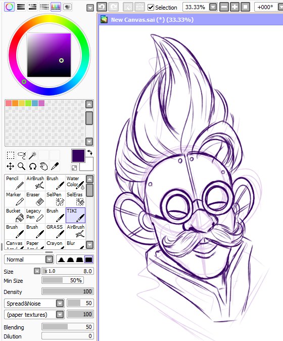Click the Redo button in toolbar
This screenshot has width=283, height=341.
tap(113, 7)
